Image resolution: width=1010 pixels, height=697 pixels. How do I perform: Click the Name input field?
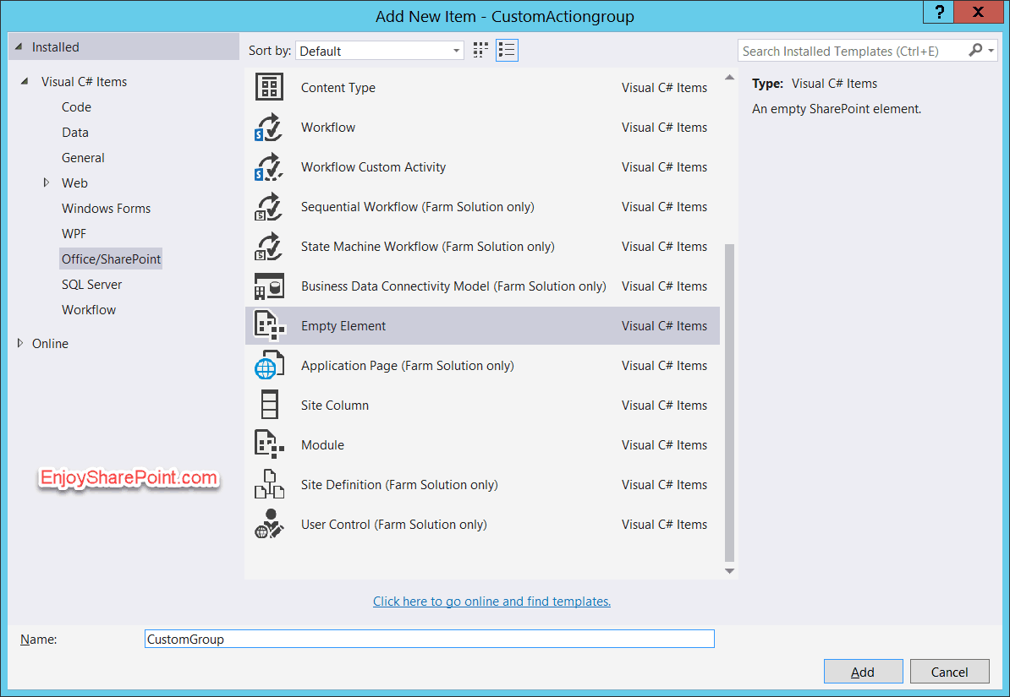click(x=430, y=639)
